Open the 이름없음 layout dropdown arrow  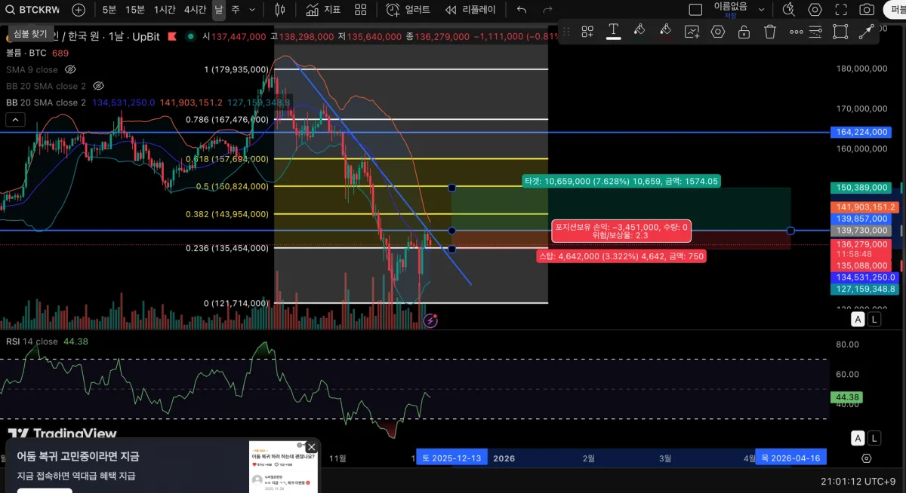pyautogui.click(x=761, y=10)
